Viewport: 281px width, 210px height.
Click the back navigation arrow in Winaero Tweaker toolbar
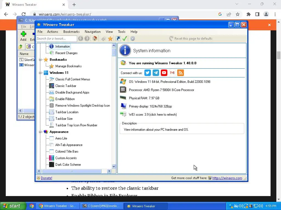click(x=81, y=38)
